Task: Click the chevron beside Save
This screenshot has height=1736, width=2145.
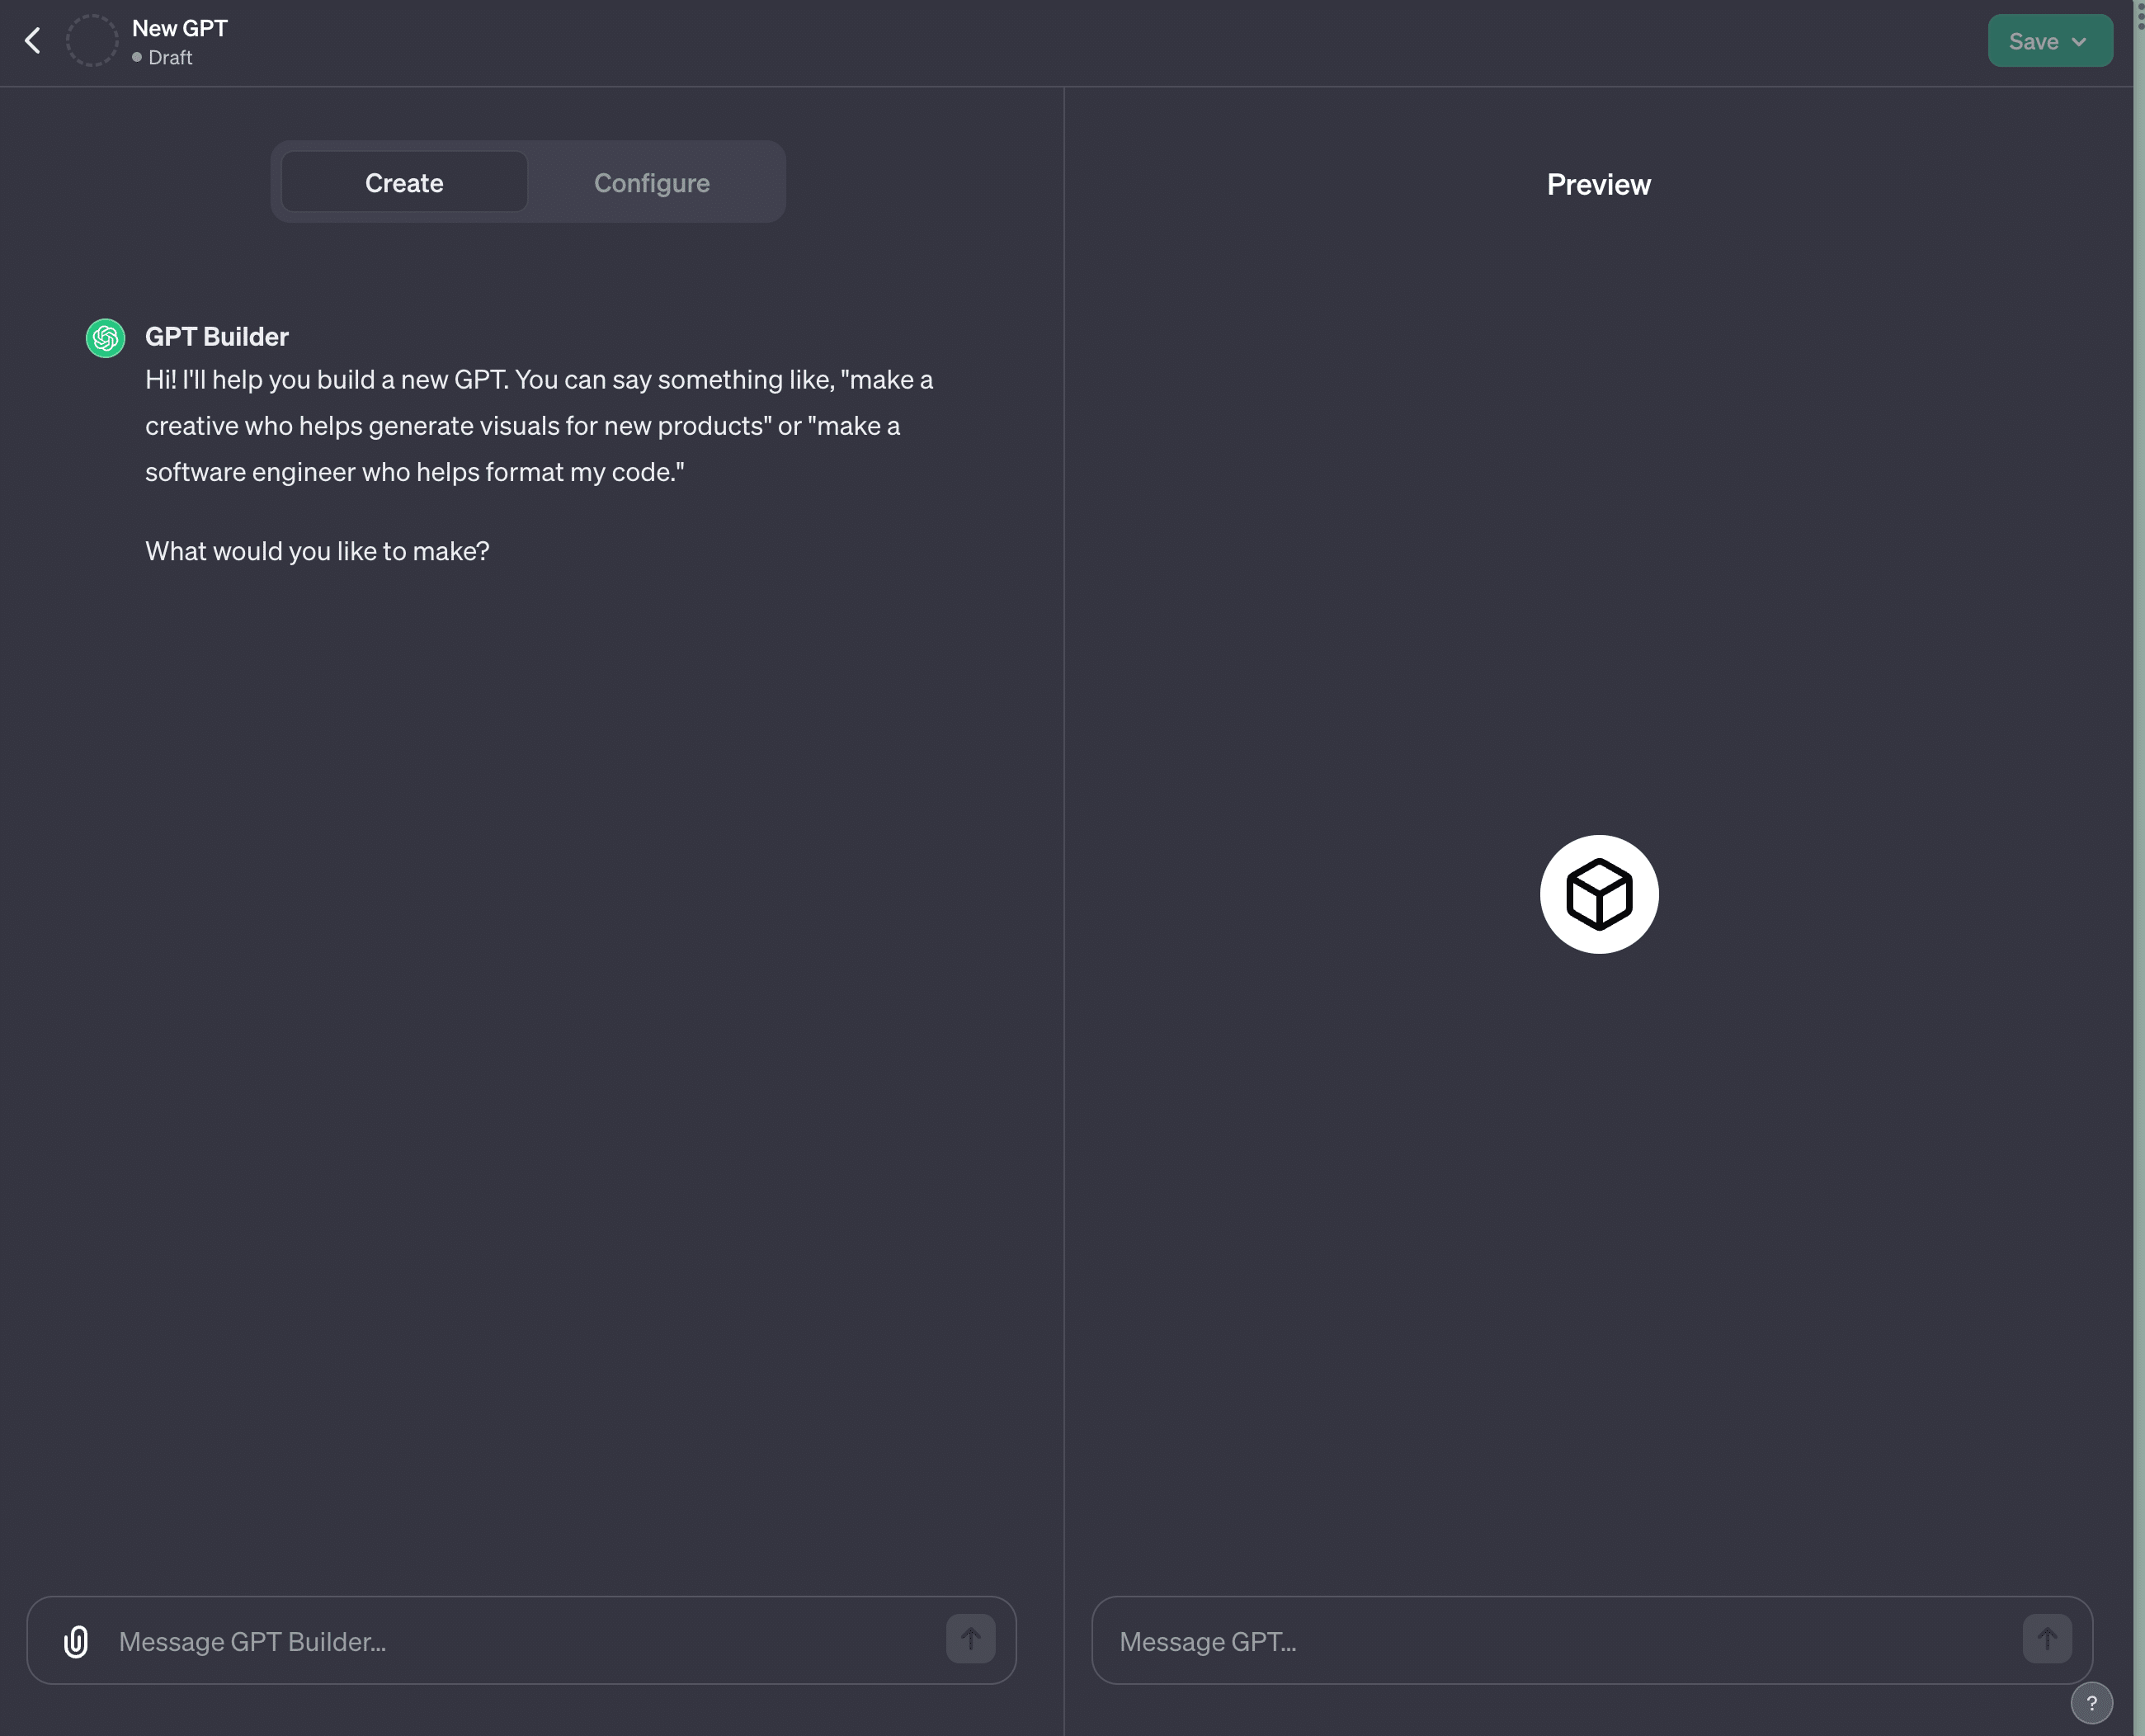Action: click(x=2080, y=42)
